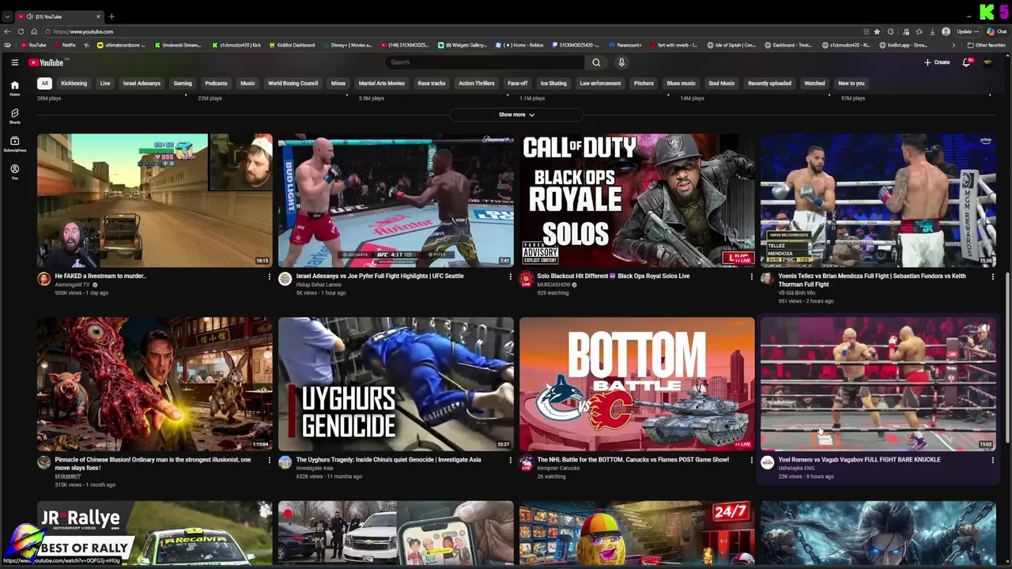This screenshot has width=1012, height=569.
Task: Open the tab search dropdown arrow
Action: pos(7,17)
